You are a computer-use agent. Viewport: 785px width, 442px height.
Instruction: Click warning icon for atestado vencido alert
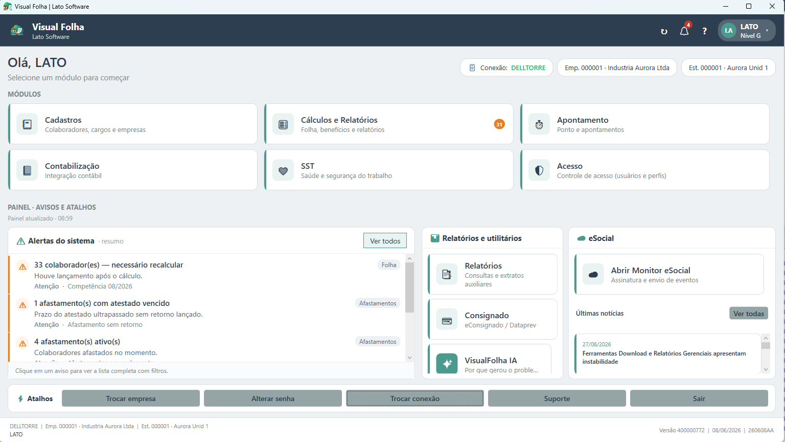click(22, 305)
